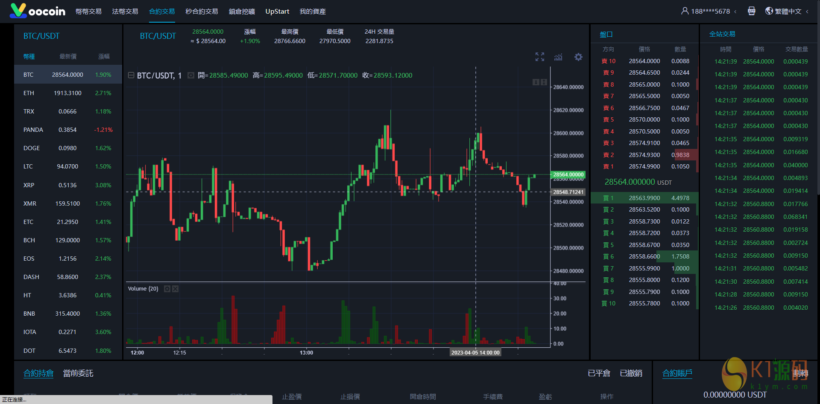Expand the 188****5678 account menu arrow
The height and width of the screenshot is (404, 820).
735,12
